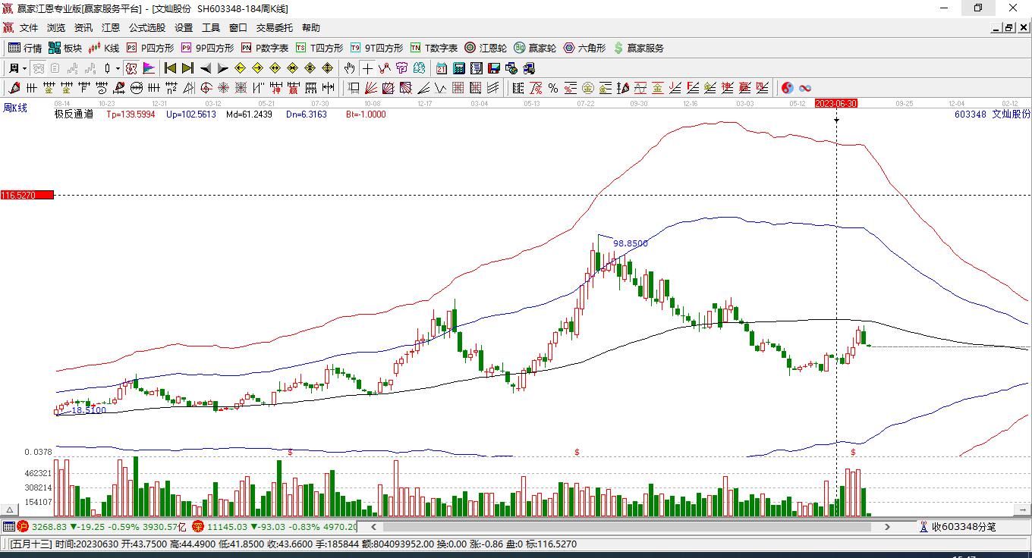1032x558 pixels.
Task: Select the percent sign tool
Action: pyautogui.click(x=553, y=88)
